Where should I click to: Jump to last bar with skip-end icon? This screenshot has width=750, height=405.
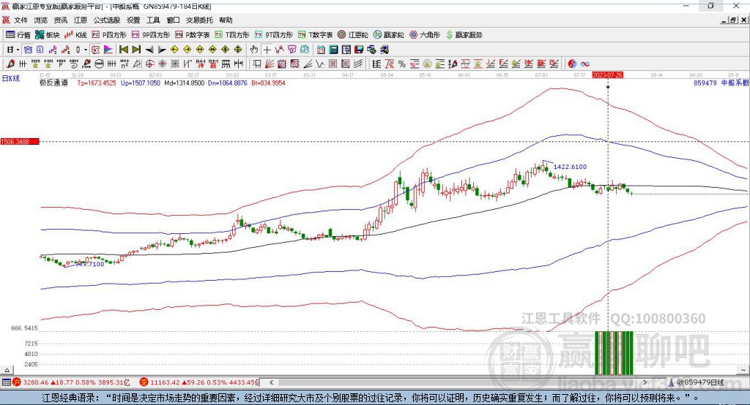point(136,50)
